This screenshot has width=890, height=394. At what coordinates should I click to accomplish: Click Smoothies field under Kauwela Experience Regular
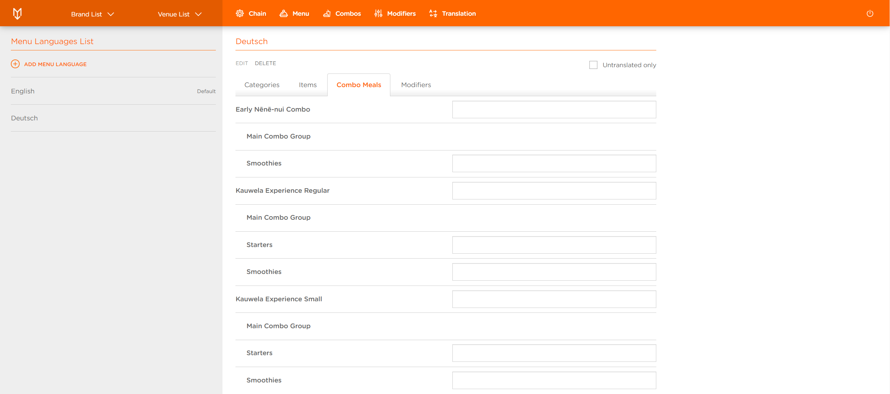[554, 272]
